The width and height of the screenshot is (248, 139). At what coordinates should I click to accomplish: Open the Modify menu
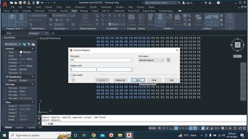point(93,7)
